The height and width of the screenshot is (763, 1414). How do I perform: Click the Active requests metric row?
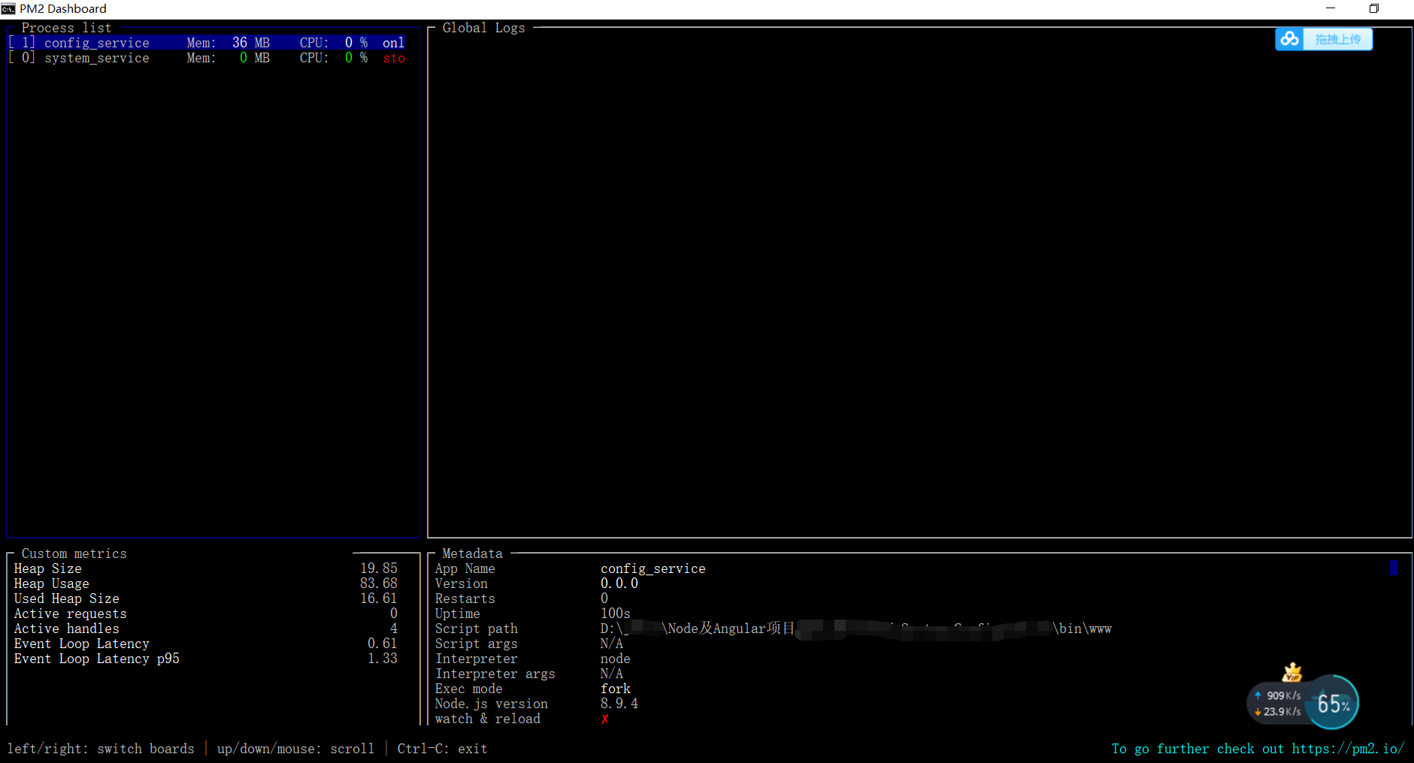coord(205,614)
